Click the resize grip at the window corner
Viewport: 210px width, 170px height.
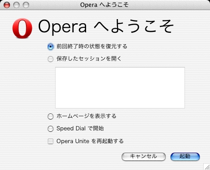click(207, 167)
